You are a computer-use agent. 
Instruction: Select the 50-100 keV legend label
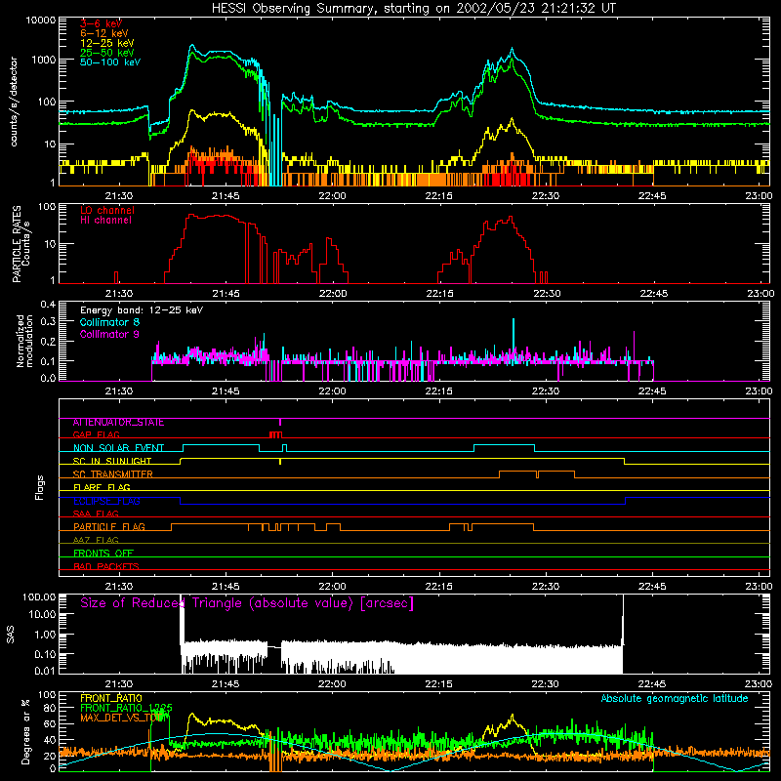click(x=110, y=62)
